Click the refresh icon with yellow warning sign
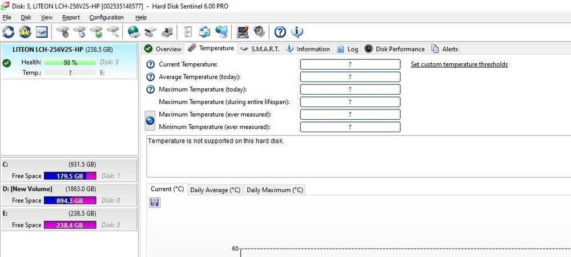Screen dimensions: 571x257 tap(25, 32)
